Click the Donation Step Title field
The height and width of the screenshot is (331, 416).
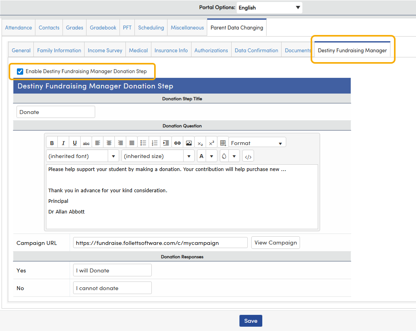56,112
